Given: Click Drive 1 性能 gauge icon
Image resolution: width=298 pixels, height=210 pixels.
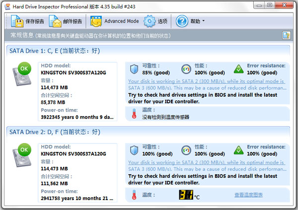Looking at the screenshot, I should [186, 69].
